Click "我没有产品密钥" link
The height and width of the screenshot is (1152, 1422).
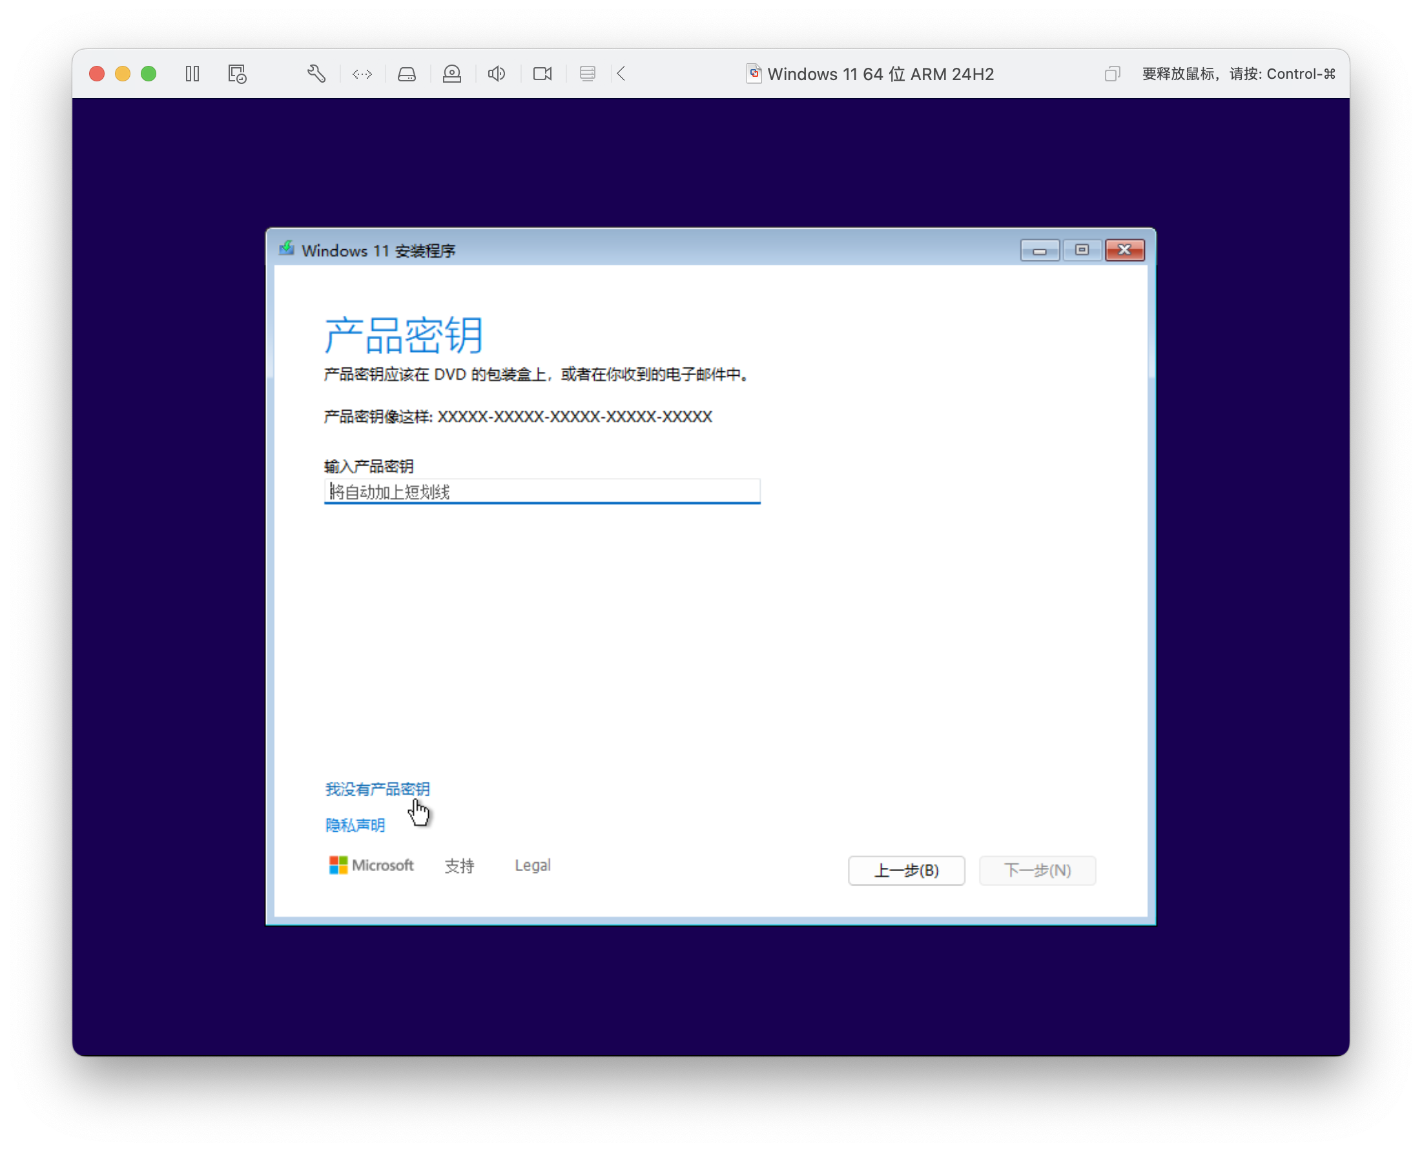(377, 789)
